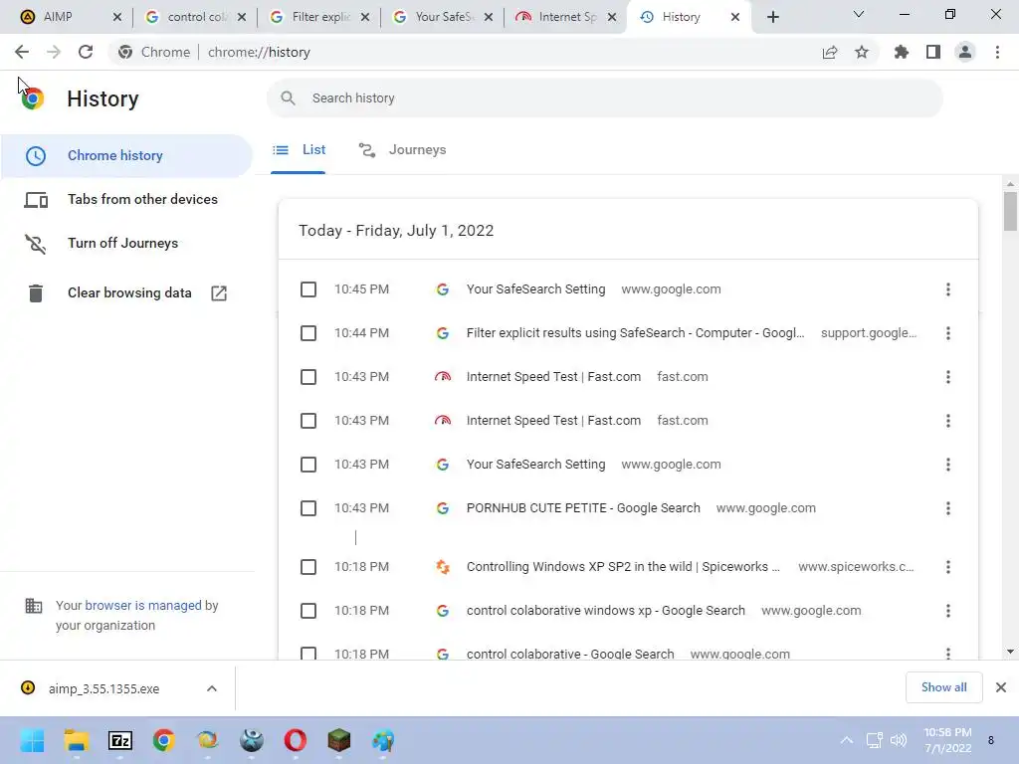Image resolution: width=1019 pixels, height=764 pixels.
Task: Go back using the browser back arrow
Action: click(x=22, y=52)
